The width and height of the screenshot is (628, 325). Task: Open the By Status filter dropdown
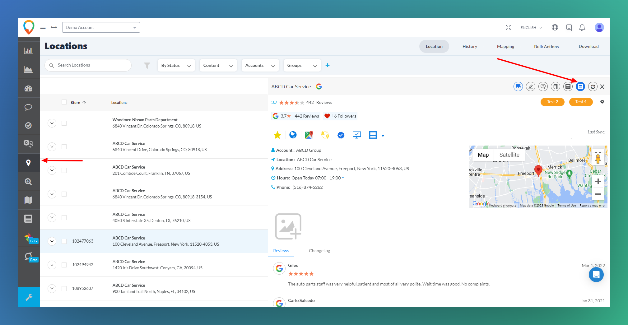point(176,65)
